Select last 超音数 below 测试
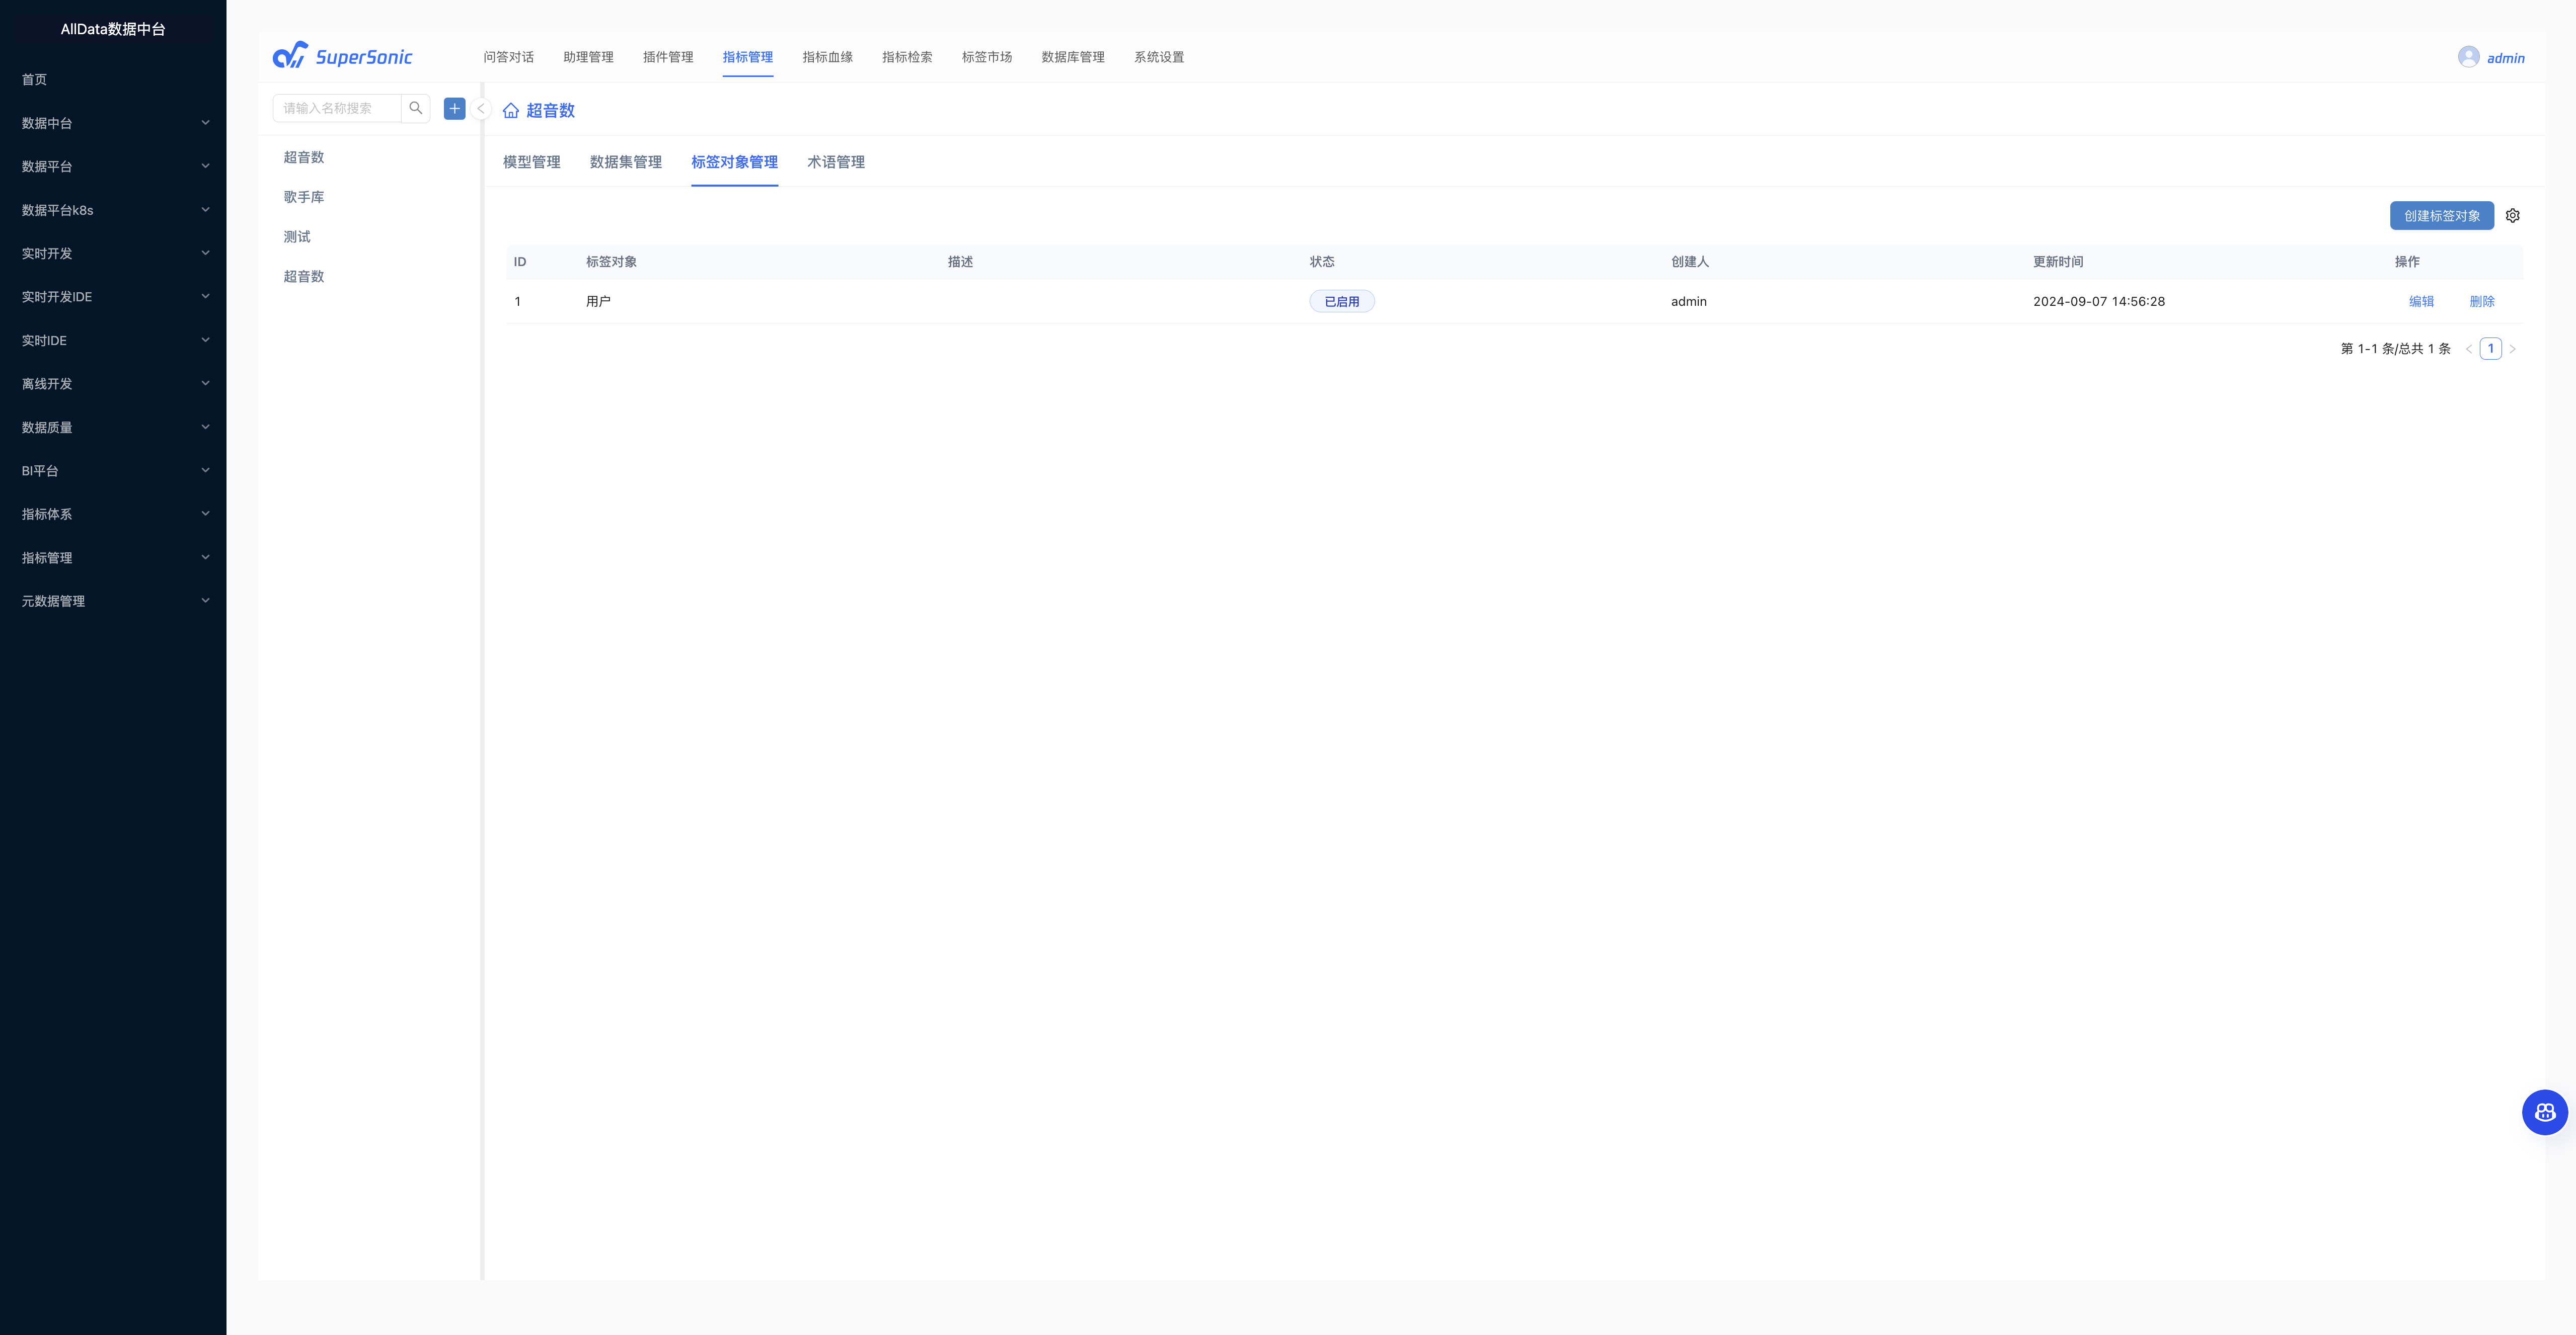 (x=304, y=276)
